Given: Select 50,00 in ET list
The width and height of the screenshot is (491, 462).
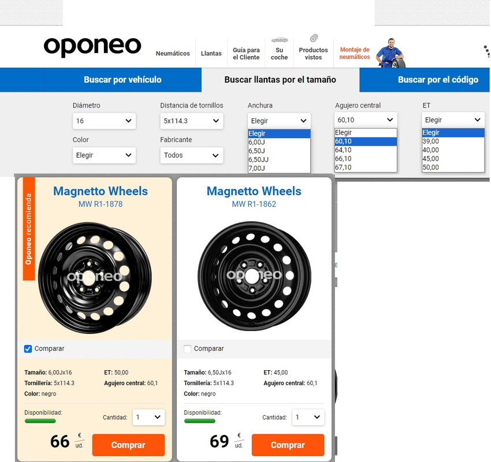Looking at the screenshot, I should pos(453,167).
